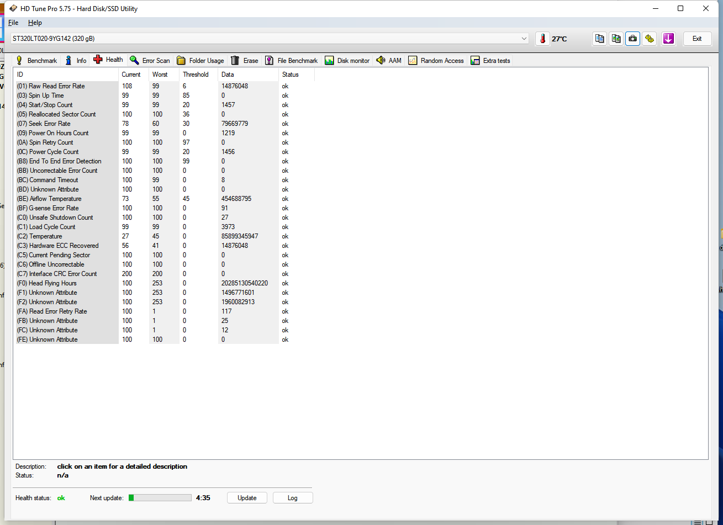Switch to the Benchmark tab
This screenshot has height=525, width=723.
coord(36,61)
